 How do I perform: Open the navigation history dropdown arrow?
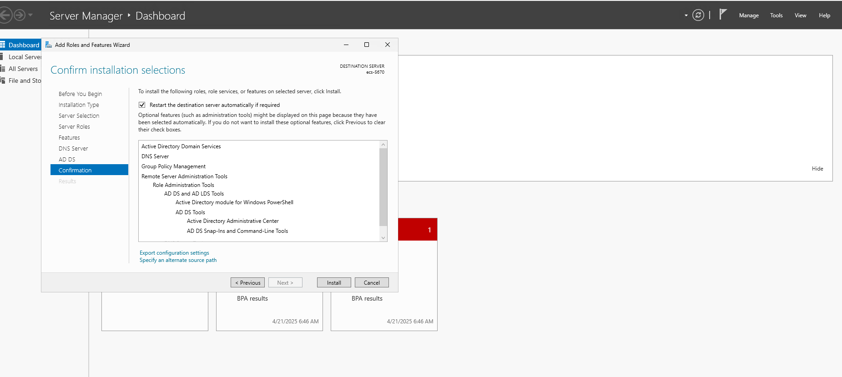(x=30, y=15)
